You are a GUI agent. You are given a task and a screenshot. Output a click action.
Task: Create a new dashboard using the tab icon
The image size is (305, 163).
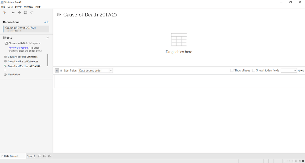(45, 156)
